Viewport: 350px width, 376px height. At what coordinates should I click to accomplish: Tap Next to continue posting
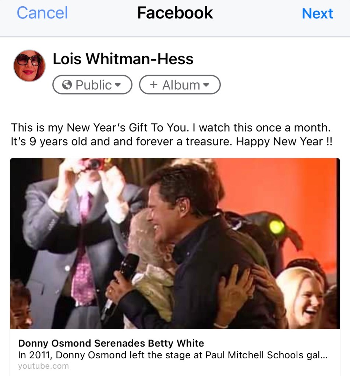click(x=317, y=14)
